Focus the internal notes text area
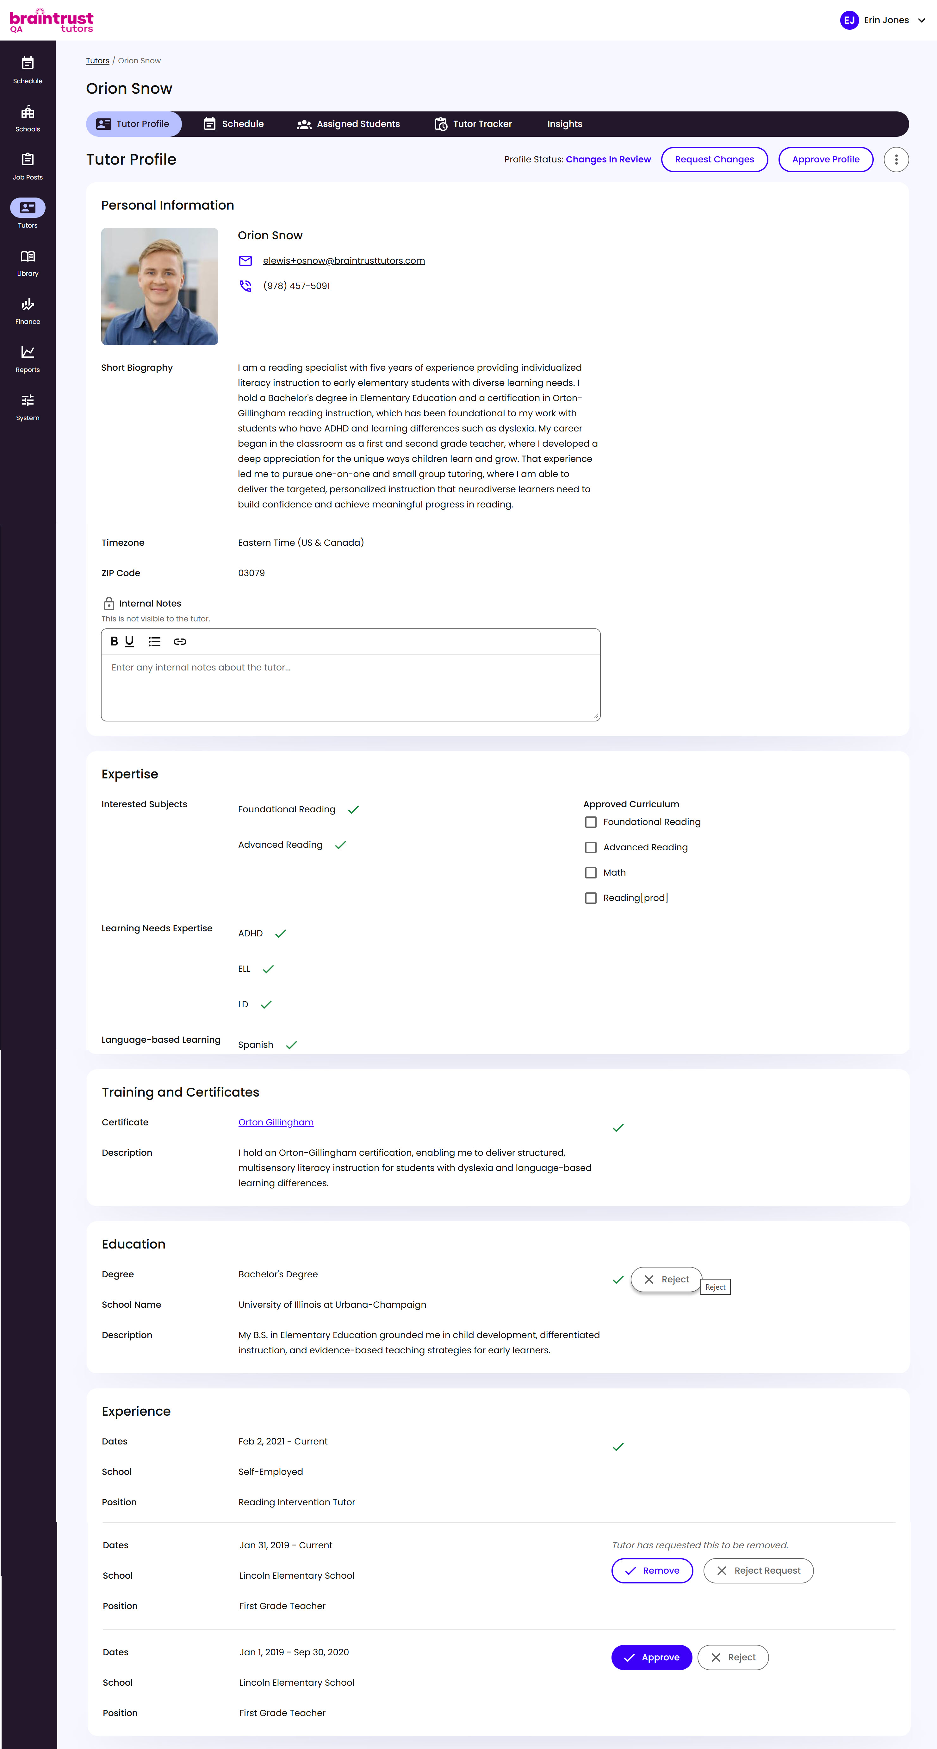The height and width of the screenshot is (1749, 937). 351,687
